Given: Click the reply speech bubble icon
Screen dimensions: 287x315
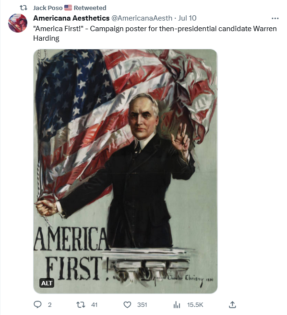Looking at the screenshot, I should pyautogui.click(x=37, y=304).
